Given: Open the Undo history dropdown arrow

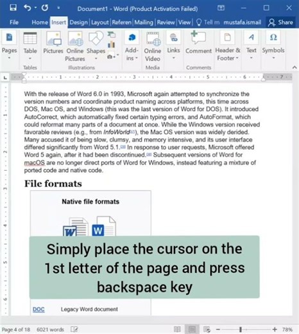Looking at the screenshot, I should pyautogui.click(x=35, y=8).
